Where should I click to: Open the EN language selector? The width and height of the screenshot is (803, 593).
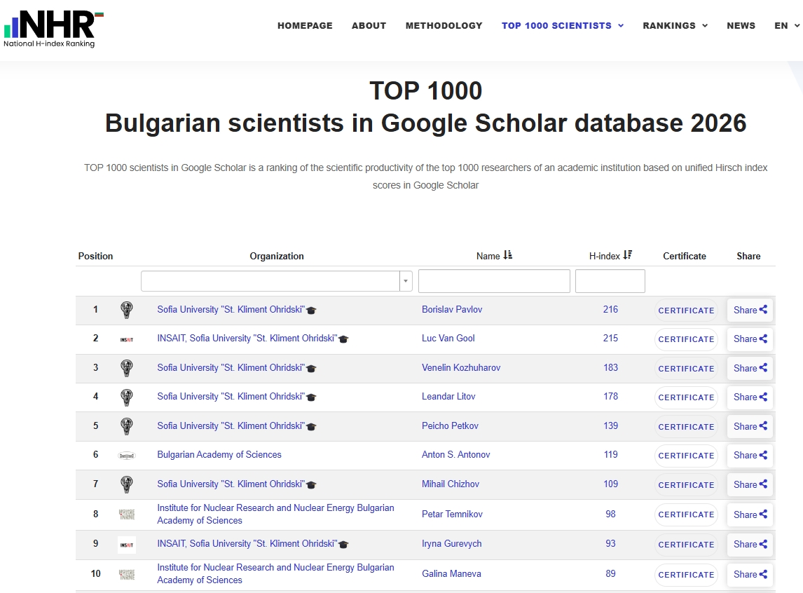(787, 26)
